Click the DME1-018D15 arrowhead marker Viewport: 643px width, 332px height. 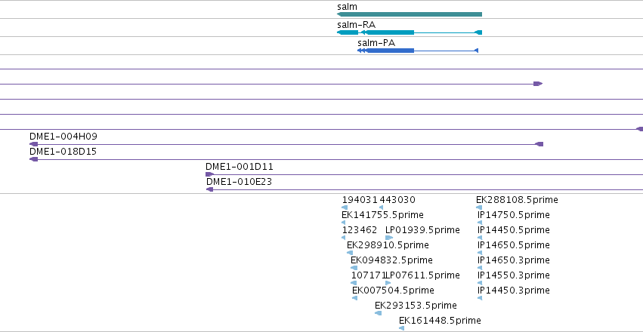[34, 159]
